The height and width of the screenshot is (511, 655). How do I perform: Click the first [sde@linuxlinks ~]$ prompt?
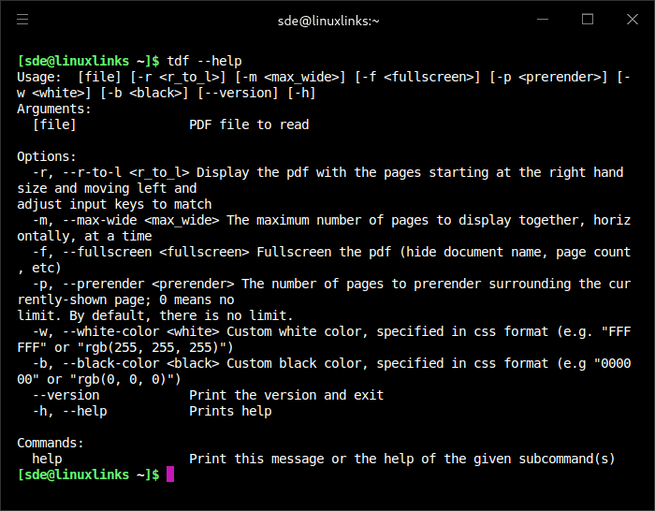click(x=88, y=61)
